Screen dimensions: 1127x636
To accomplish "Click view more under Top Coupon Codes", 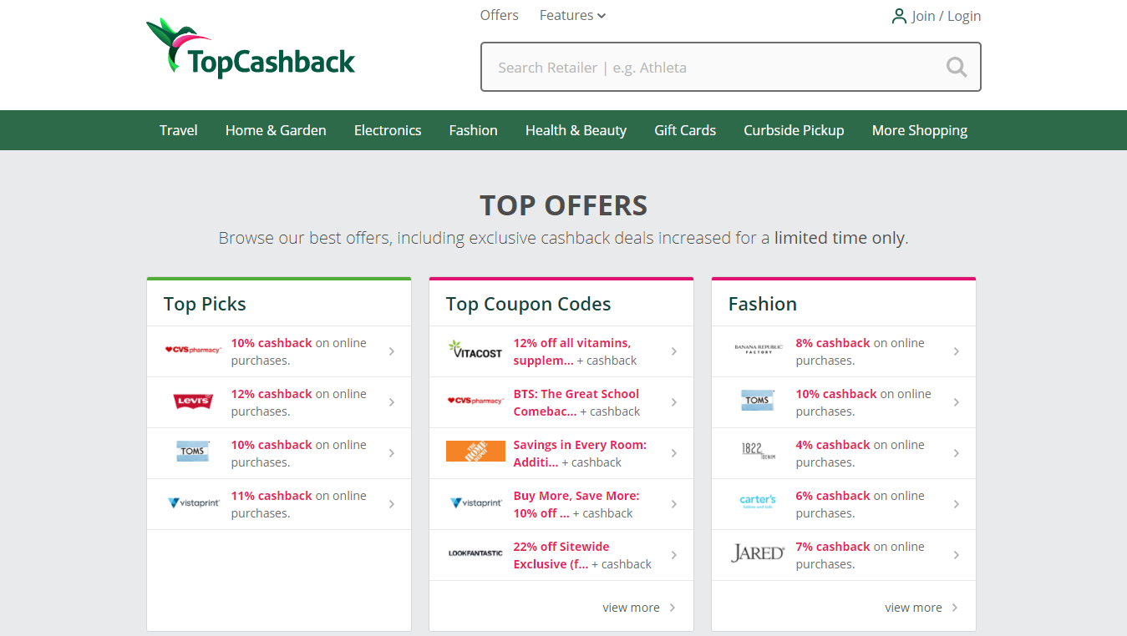I will 631,607.
